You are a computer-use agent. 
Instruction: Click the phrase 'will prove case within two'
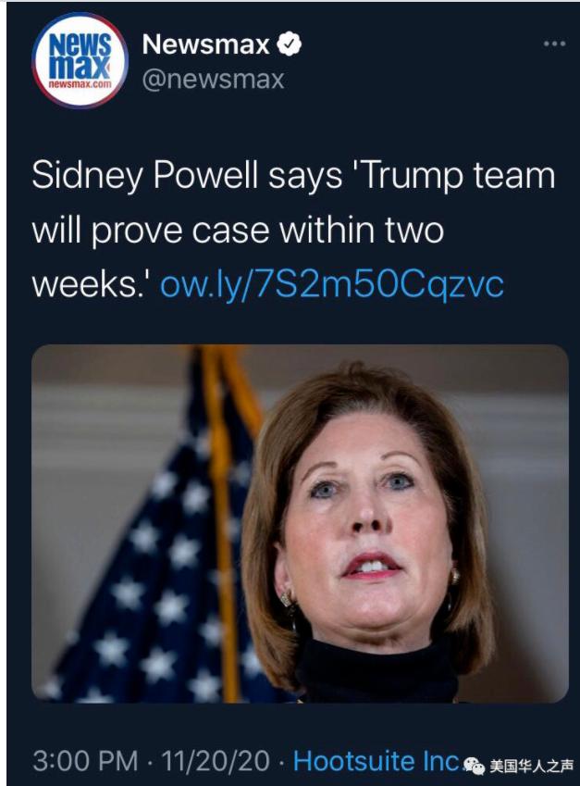238,231
